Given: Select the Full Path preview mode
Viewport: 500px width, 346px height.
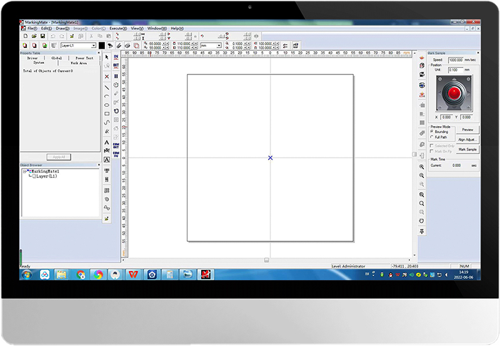Looking at the screenshot, I should (432, 137).
